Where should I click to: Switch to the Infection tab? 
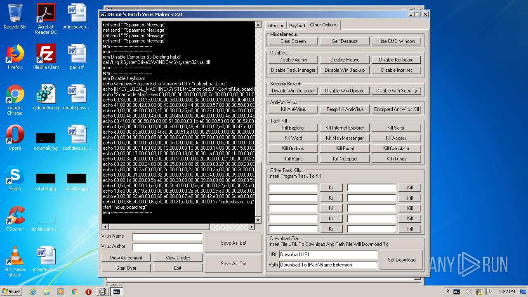click(x=276, y=26)
